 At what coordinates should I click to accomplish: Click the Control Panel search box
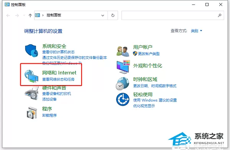pyautogui.click(x=172, y=15)
